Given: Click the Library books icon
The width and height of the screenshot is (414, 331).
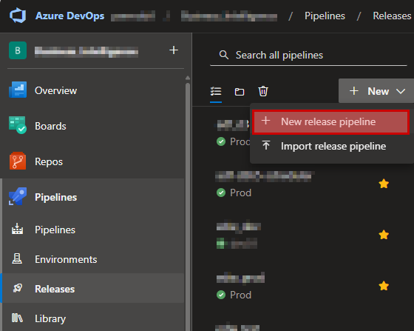Looking at the screenshot, I should click(17, 318).
